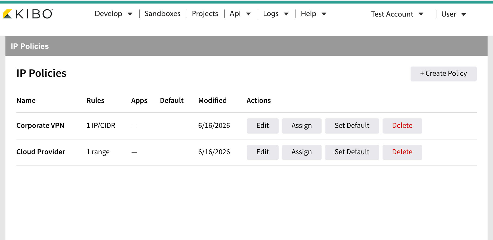Click the Modified column header
The image size is (493, 240).
tap(212, 100)
